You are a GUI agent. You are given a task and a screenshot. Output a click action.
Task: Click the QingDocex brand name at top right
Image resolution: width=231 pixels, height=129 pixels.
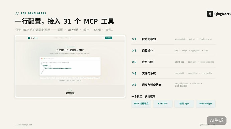223,14
